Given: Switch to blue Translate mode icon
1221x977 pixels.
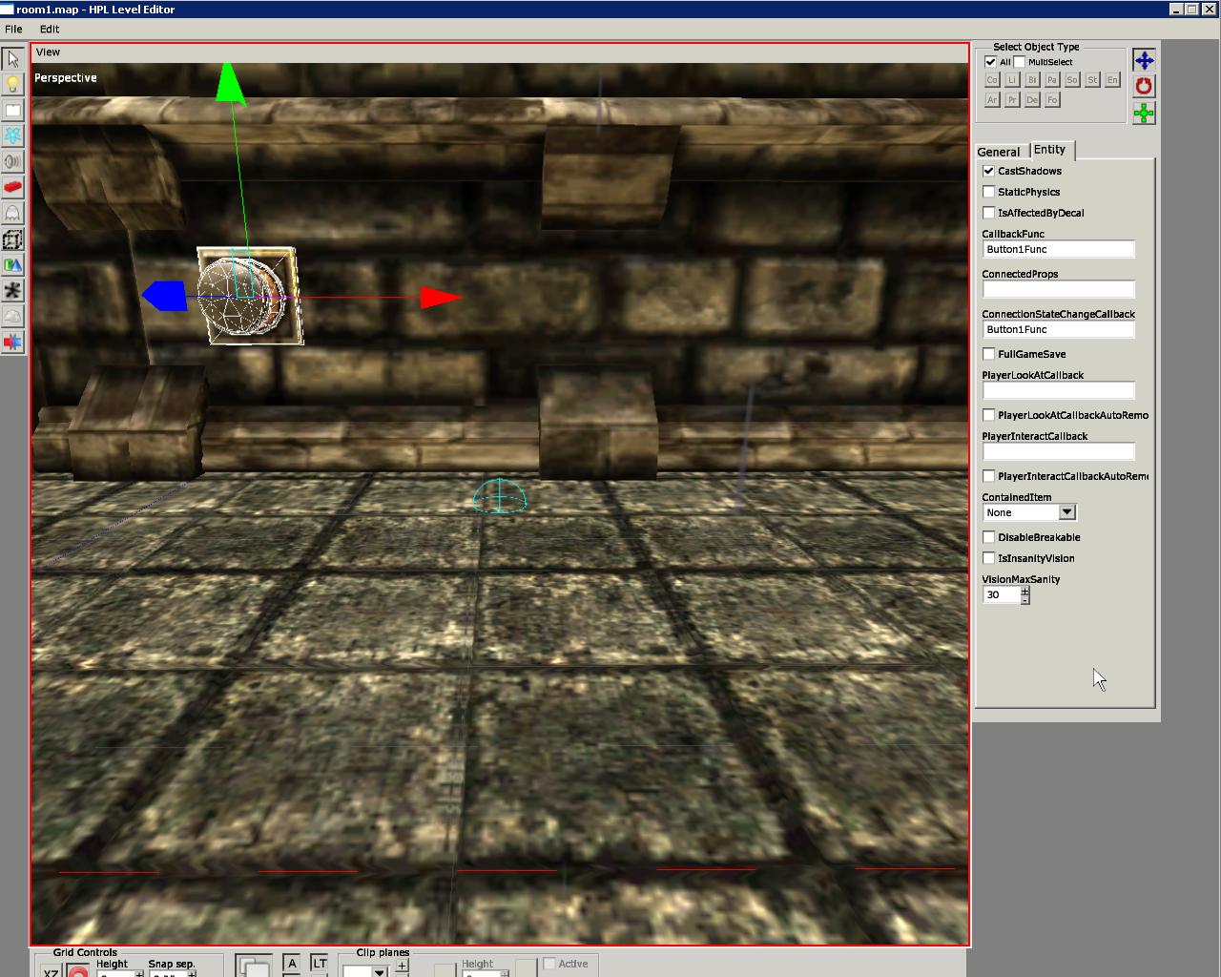Looking at the screenshot, I should pyautogui.click(x=1144, y=60).
